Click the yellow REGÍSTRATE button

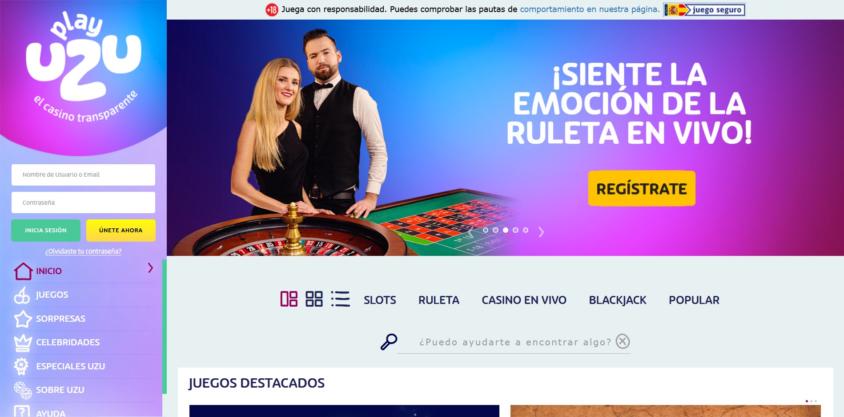[x=642, y=188]
